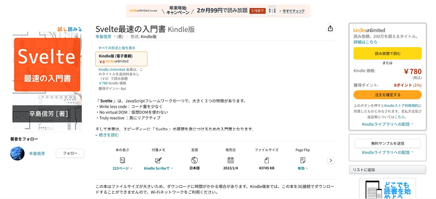
Task: Click the 試し読み look inside label
Action: [x=70, y=28]
